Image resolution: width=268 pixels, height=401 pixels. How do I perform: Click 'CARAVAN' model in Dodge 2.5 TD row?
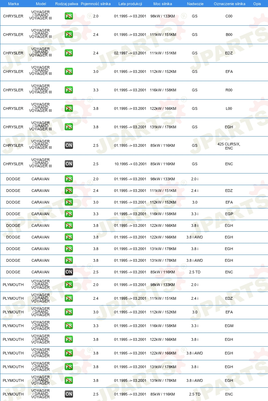click(40, 272)
